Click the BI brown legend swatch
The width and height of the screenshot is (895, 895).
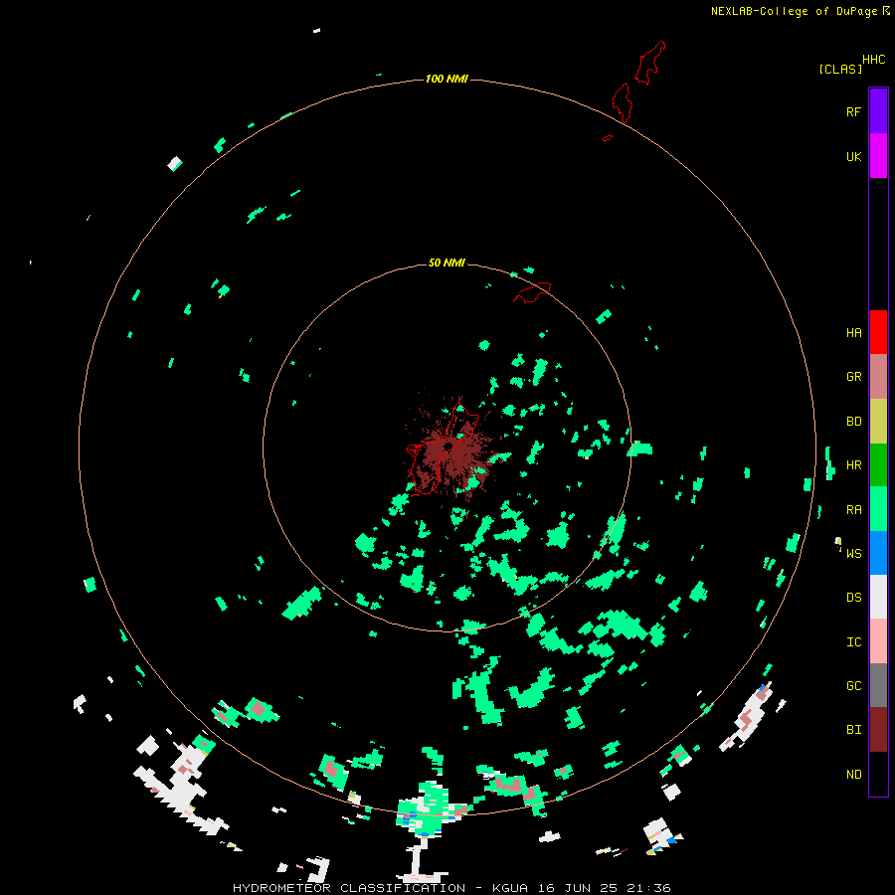[878, 730]
